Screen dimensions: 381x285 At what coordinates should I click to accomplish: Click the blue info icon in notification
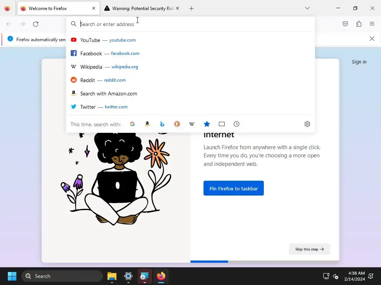coord(10,39)
